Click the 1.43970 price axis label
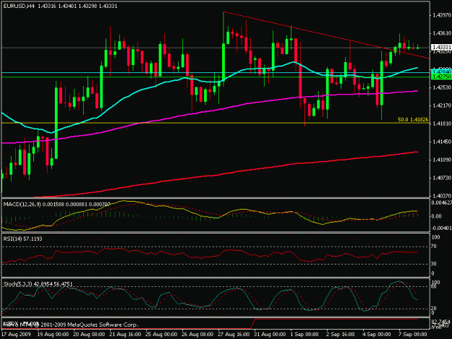 [442, 15]
